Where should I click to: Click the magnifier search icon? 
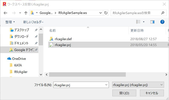(x=163, y=13)
